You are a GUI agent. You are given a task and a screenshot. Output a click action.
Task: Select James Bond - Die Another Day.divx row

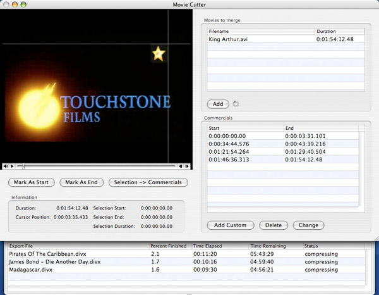pos(186,262)
